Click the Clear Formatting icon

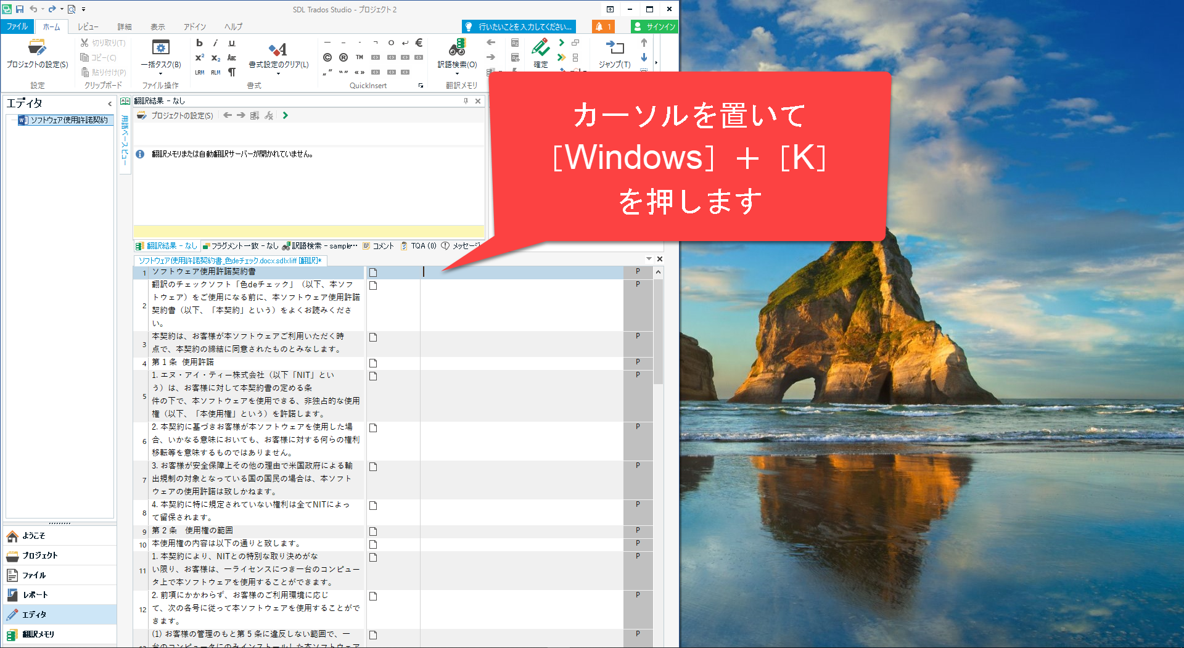[278, 49]
